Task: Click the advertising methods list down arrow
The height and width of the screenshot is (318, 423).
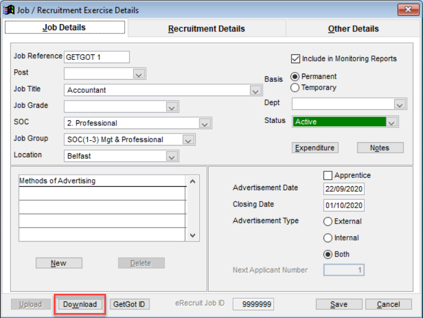Action: [193, 235]
